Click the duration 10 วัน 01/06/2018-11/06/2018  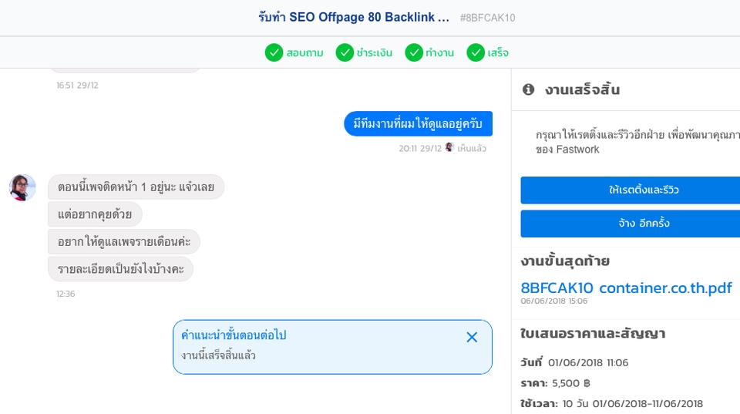[x=633, y=404]
